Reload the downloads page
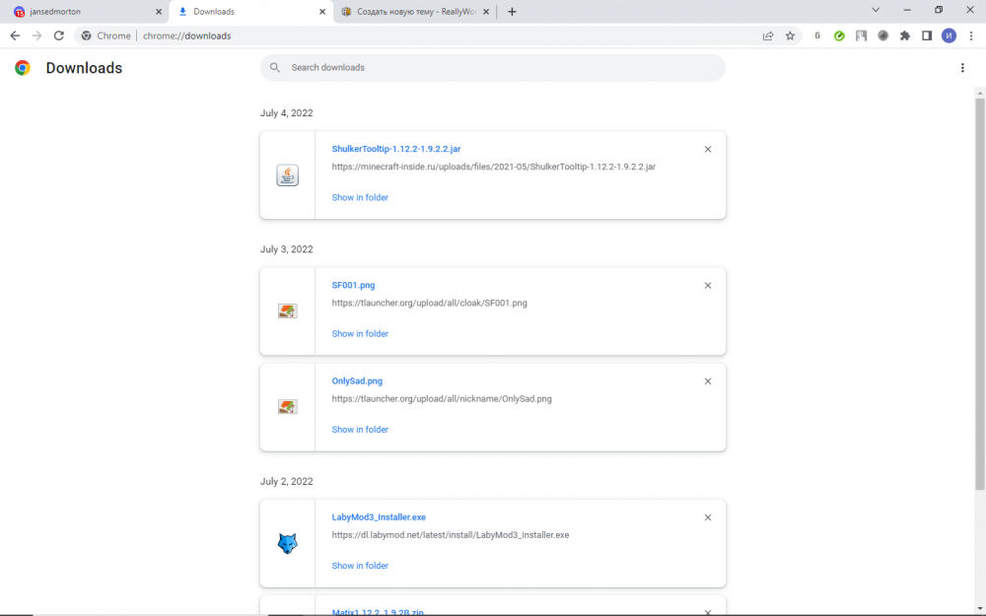This screenshot has height=616, width=986. [x=58, y=35]
